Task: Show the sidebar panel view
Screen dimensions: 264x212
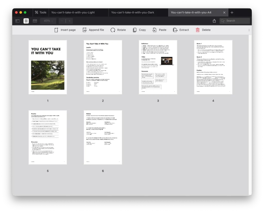Action: 18,21
